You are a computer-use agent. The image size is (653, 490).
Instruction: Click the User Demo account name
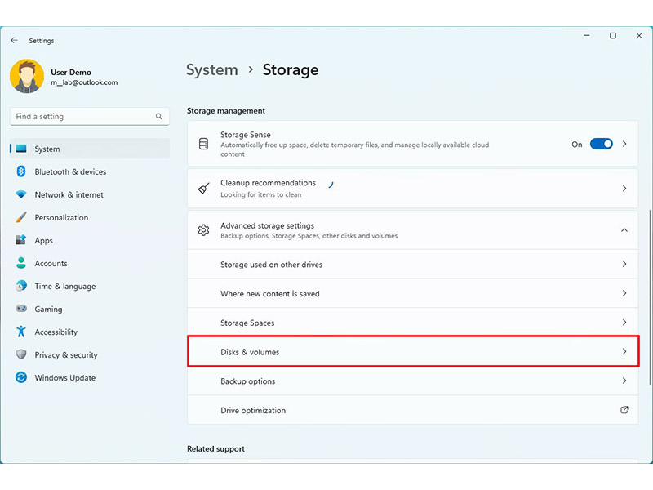point(71,72)
